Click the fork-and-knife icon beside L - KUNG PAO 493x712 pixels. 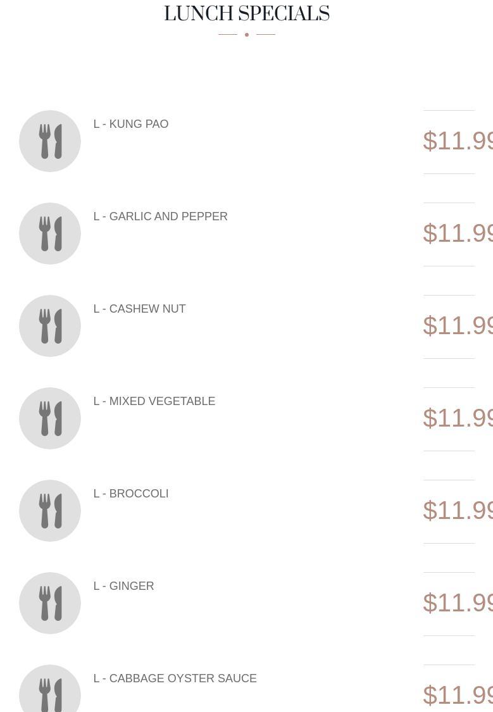pyautogui.click(x=50, y=141)
